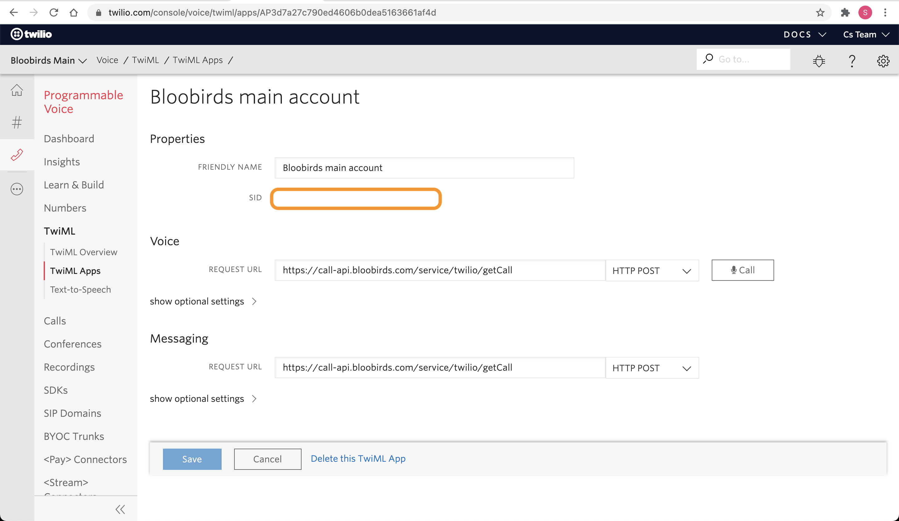Open Calls in the sidebar
The width and height of the screenshot is (899, 521).
(55, 321)
